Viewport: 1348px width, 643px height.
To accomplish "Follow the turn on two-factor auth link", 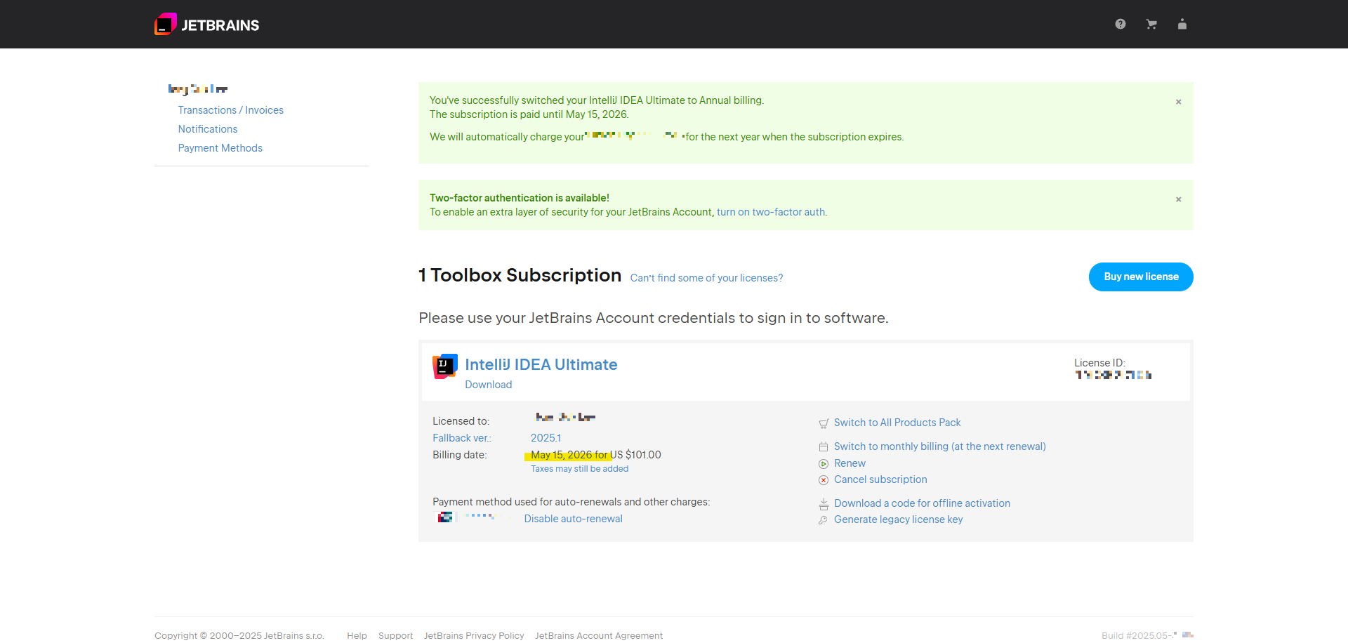I will pyautogui.click(x=771, y=212).
